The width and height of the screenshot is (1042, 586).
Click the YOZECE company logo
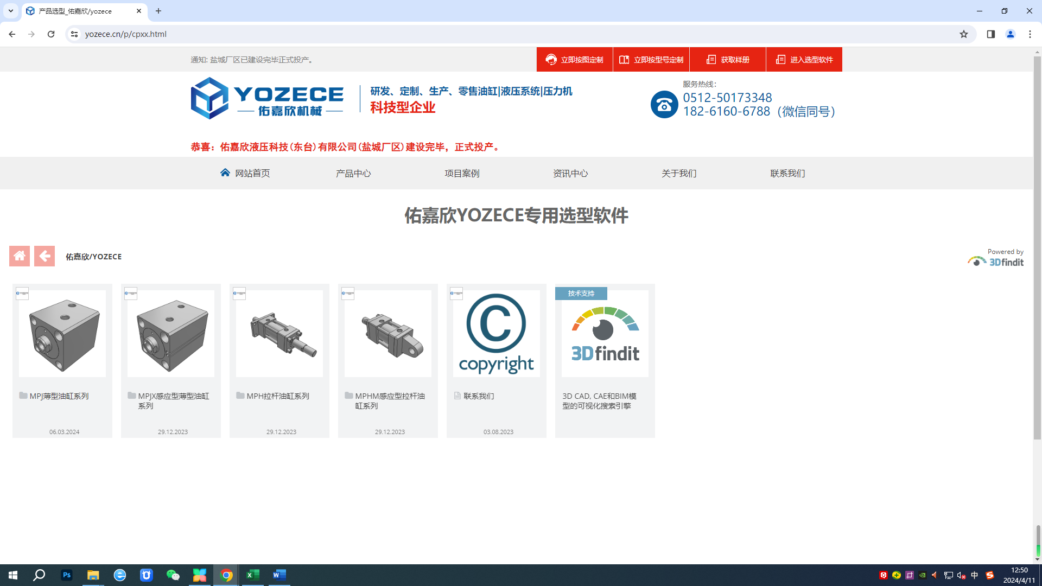267,98
